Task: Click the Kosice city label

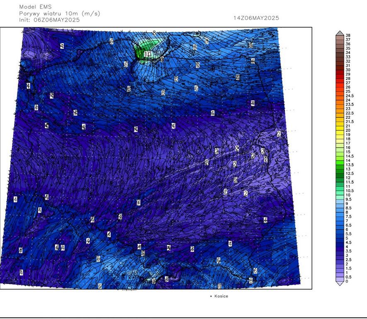Action: [221, 296]
